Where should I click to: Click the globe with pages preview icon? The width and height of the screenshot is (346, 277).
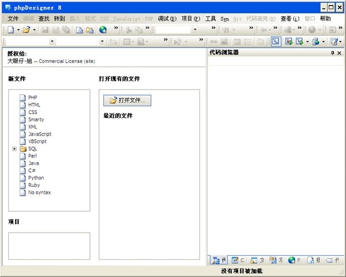(x=316, y=42)
